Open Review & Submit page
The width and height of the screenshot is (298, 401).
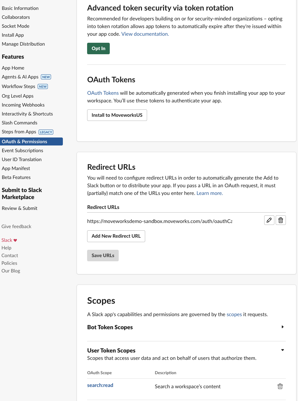pyautogui.click(x=19, y=208)
